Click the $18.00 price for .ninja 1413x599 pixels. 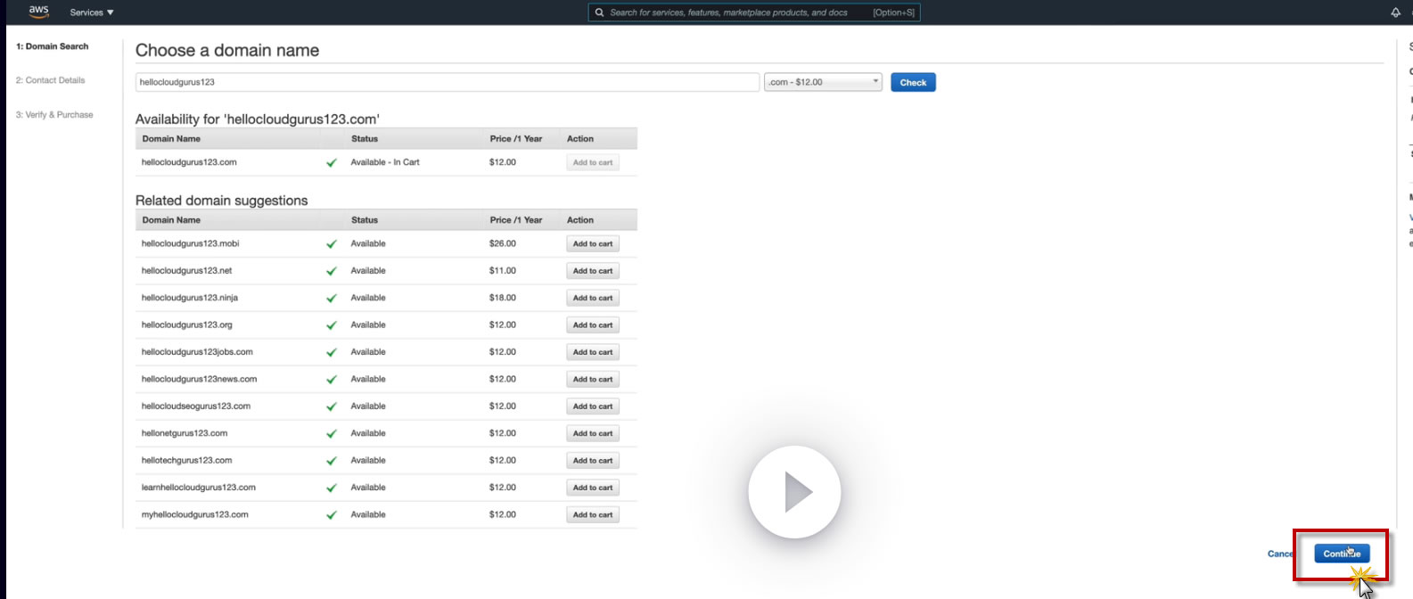503,298
